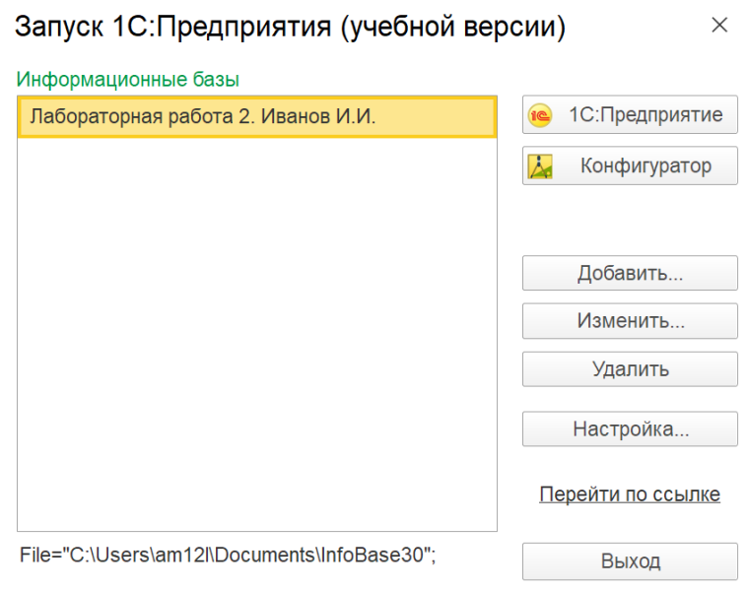Close the 1C launcher window
The image size is (747, 591).
[719, 26]
